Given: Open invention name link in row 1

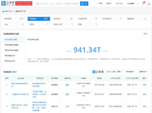Looking at the screenshot, I should pos(39,85).
